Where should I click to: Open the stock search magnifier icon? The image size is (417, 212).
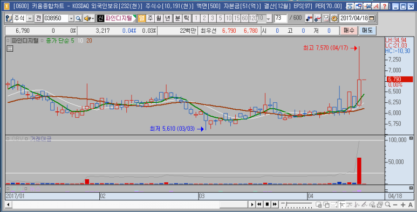click(x=78, y=18)
